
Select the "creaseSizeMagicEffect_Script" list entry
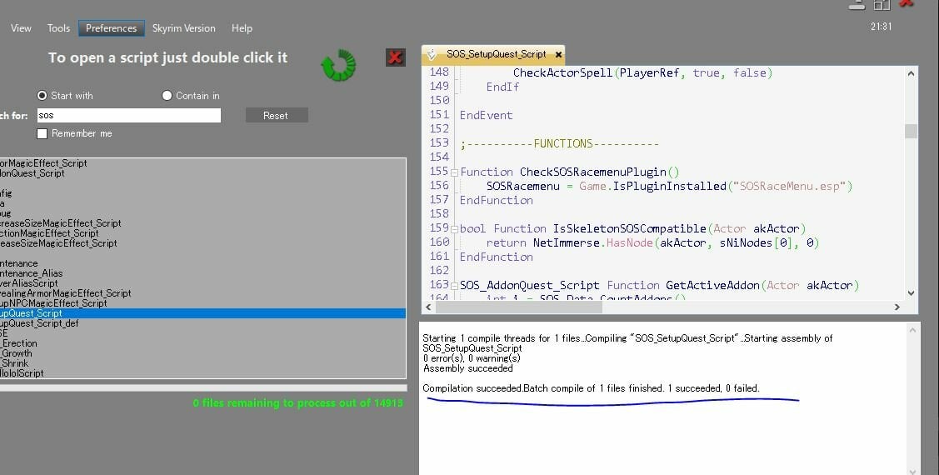click(61, 222)
